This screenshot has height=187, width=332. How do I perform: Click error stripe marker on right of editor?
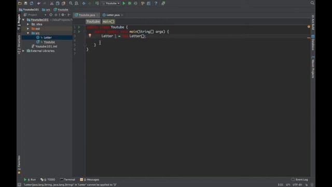[309, 38]
